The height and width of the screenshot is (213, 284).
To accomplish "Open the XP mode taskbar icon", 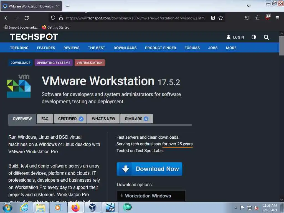I will click(110, 207).
